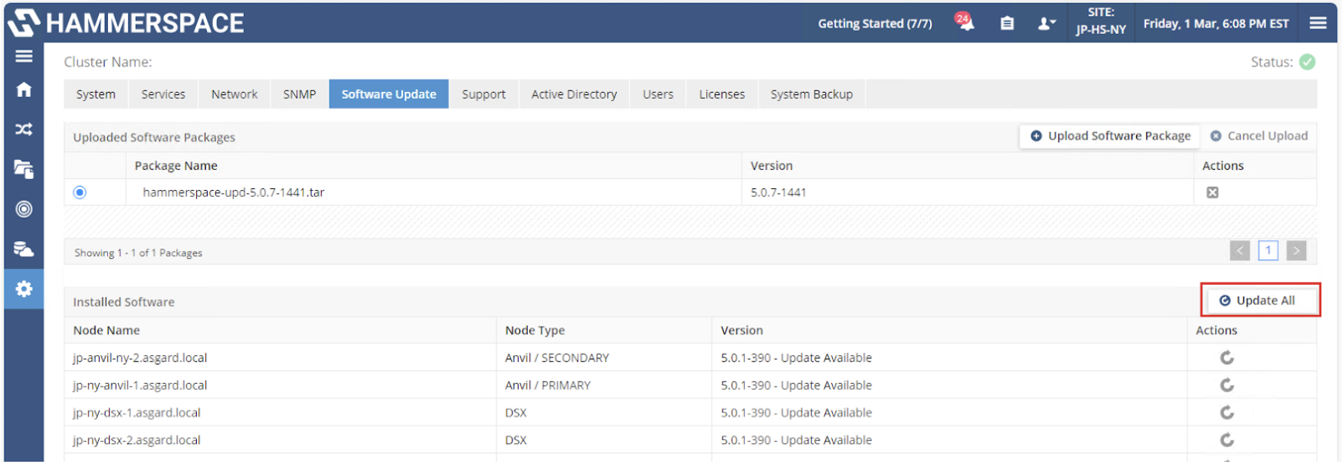Open the hamburger menu at top right

click(x=1318, y=23)
